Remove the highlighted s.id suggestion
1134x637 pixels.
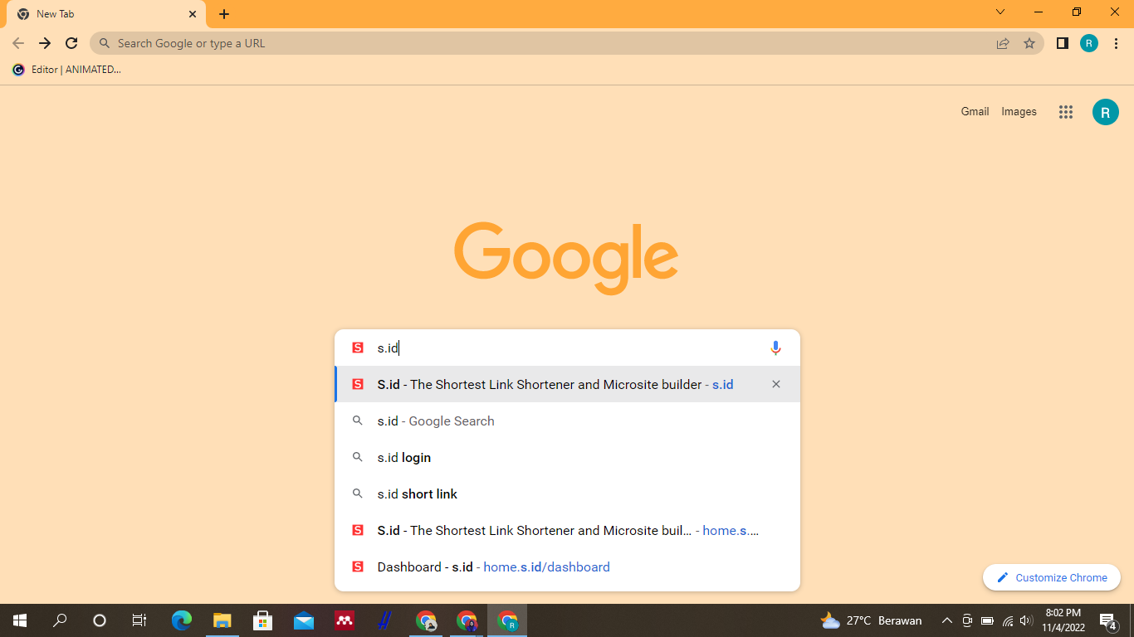[x=776, y=384]
